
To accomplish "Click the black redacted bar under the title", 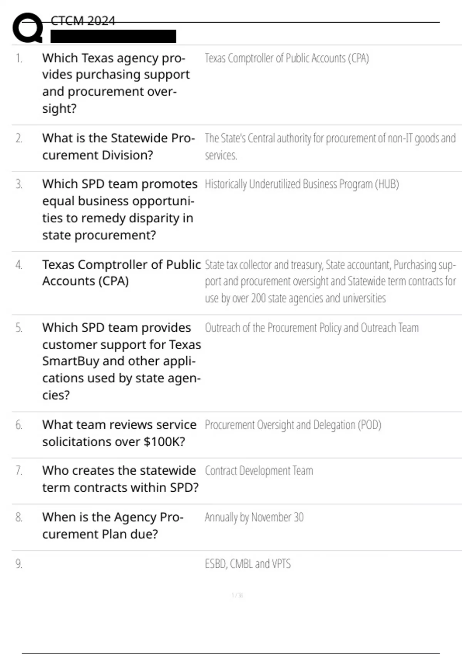I will tap(113, 36).
